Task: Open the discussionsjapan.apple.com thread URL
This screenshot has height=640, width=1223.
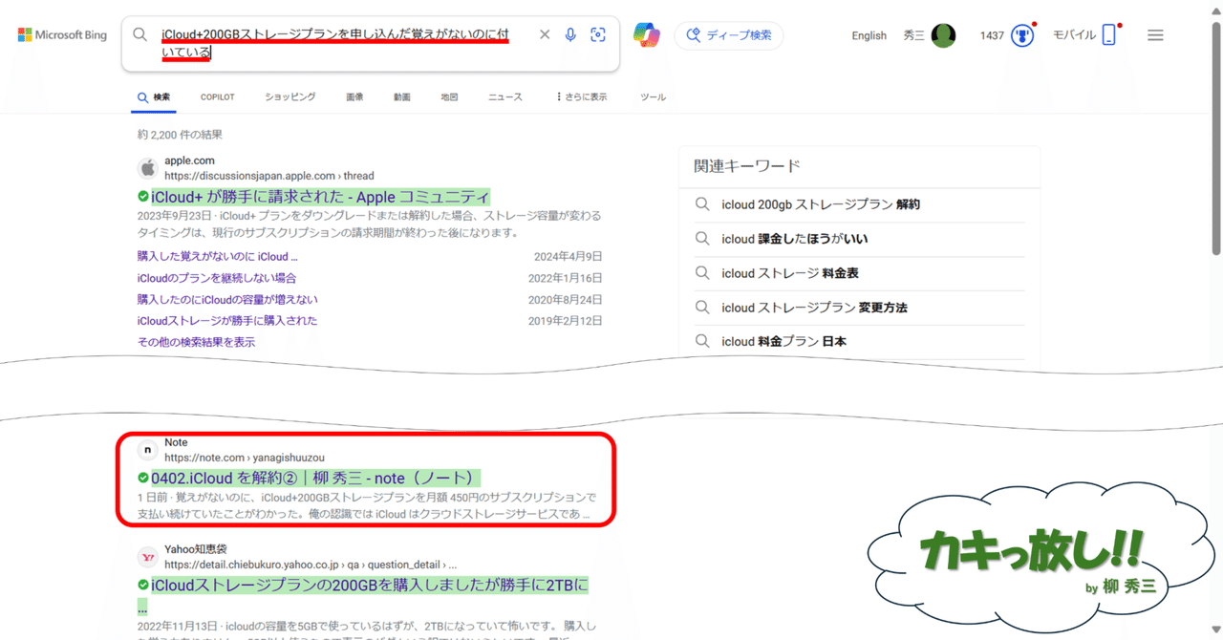Action: 269,176
